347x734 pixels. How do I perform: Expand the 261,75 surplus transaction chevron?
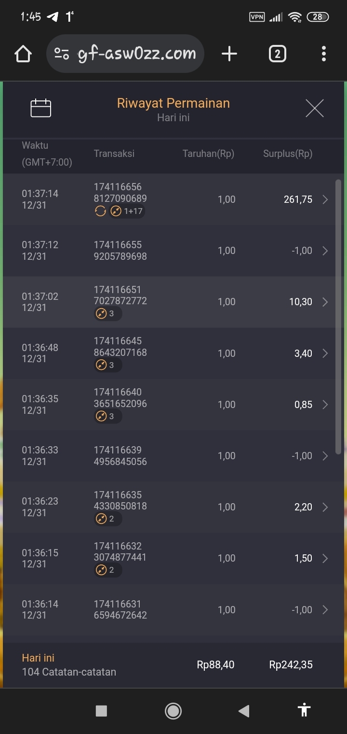[x=325, y=199]
